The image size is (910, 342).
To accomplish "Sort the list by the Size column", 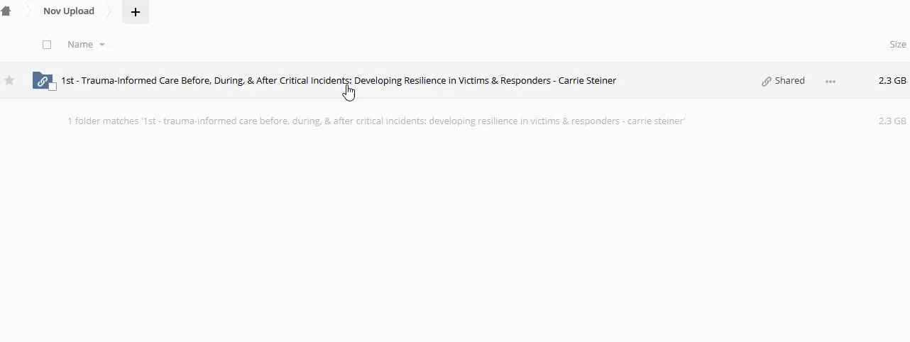I will coord(897,45).
